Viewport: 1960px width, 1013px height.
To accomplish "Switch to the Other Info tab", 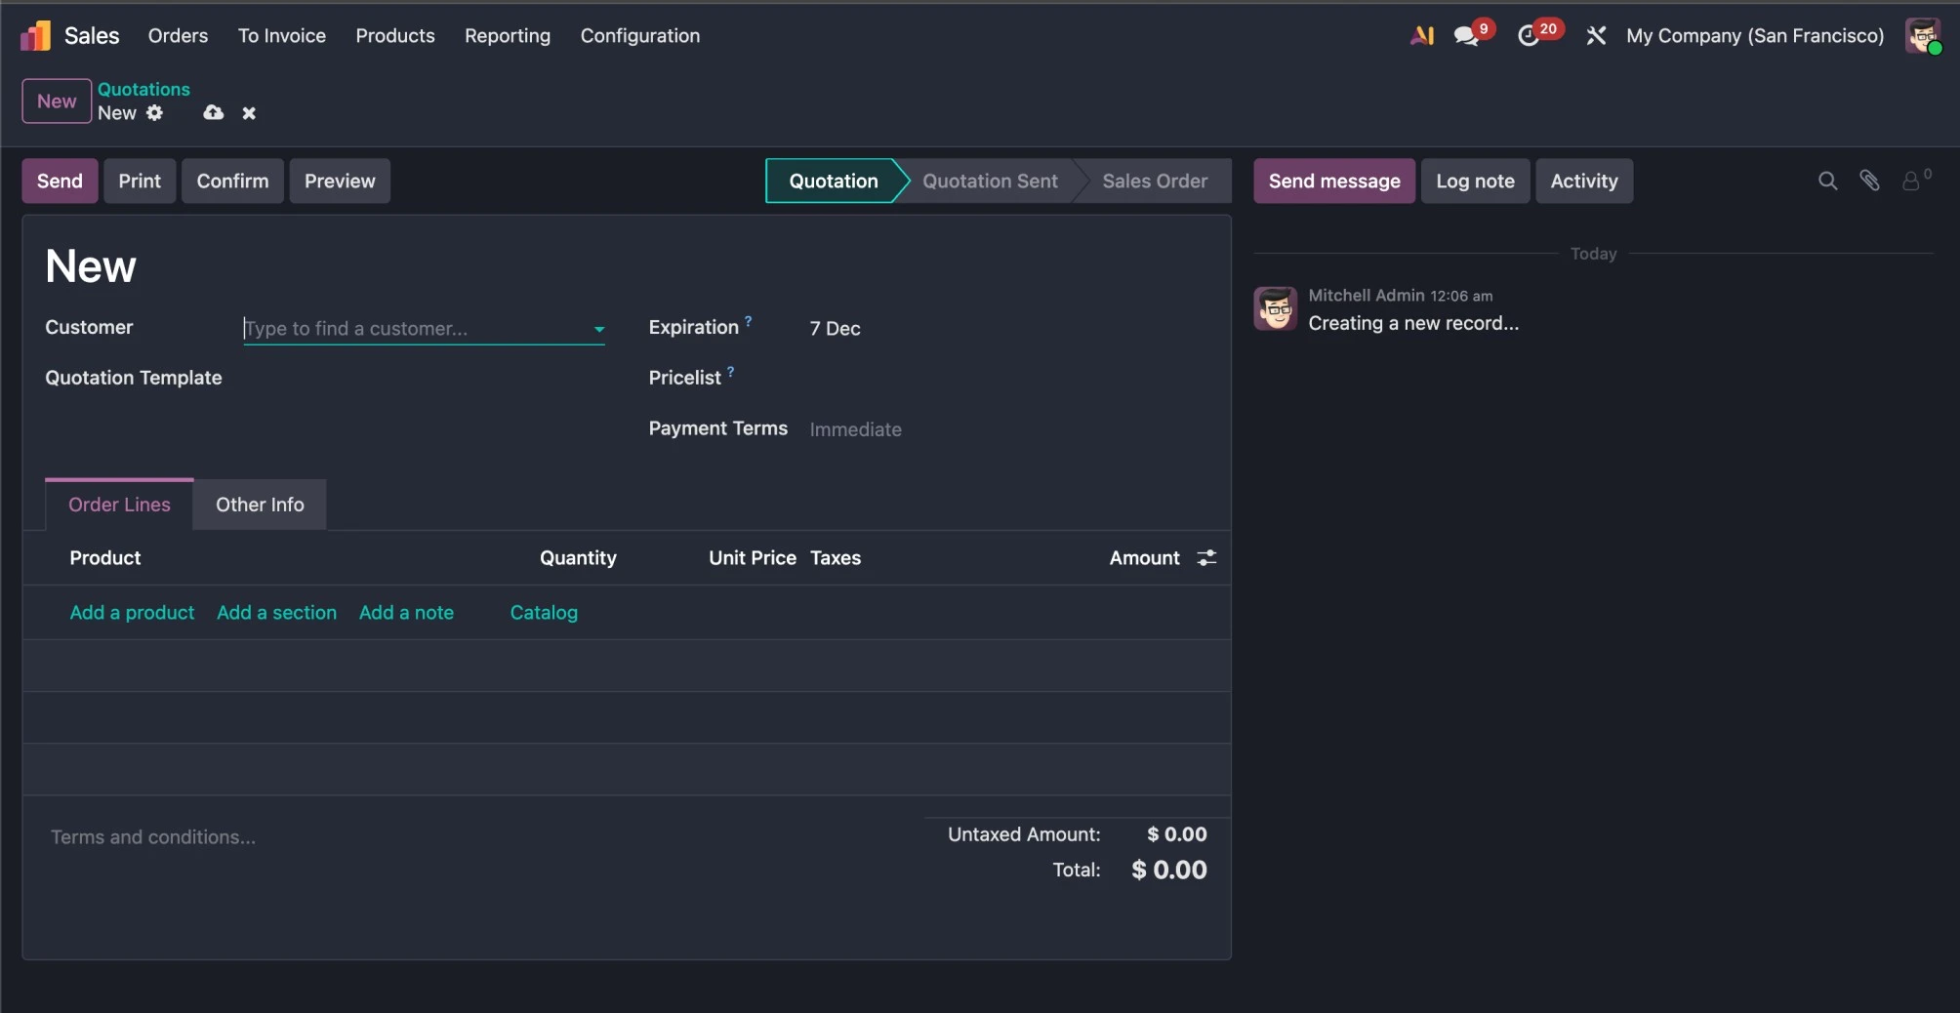I will click(x=260, y=505).
